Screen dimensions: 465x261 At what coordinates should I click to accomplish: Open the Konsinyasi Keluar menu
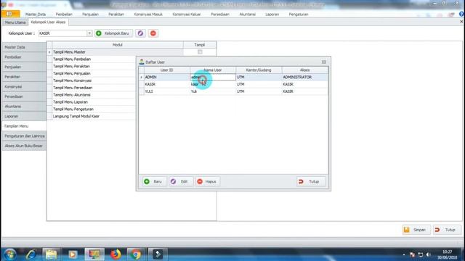(187, 14)
